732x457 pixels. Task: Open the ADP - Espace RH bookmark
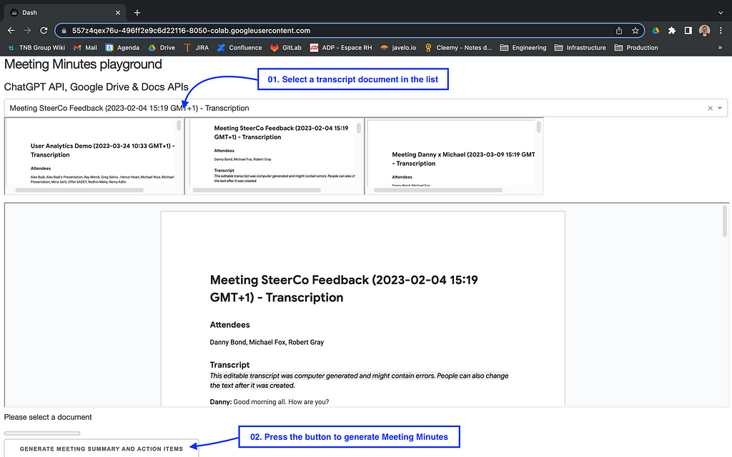click(x=341, y=48)
